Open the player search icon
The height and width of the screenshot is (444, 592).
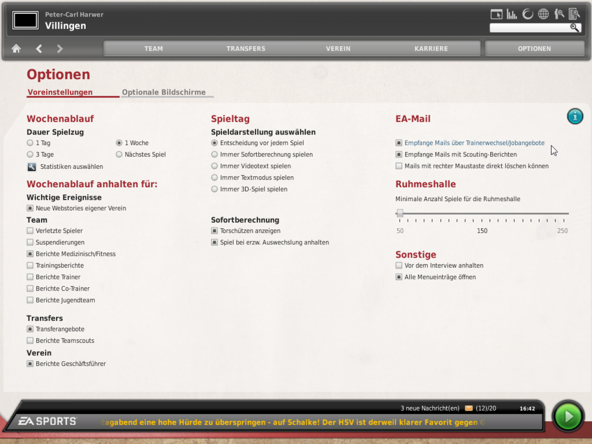(x=559, y=14)
